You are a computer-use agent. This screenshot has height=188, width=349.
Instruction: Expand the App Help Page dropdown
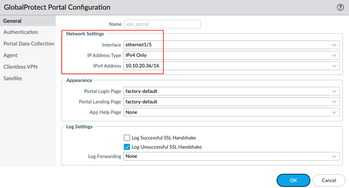point(334,112)
